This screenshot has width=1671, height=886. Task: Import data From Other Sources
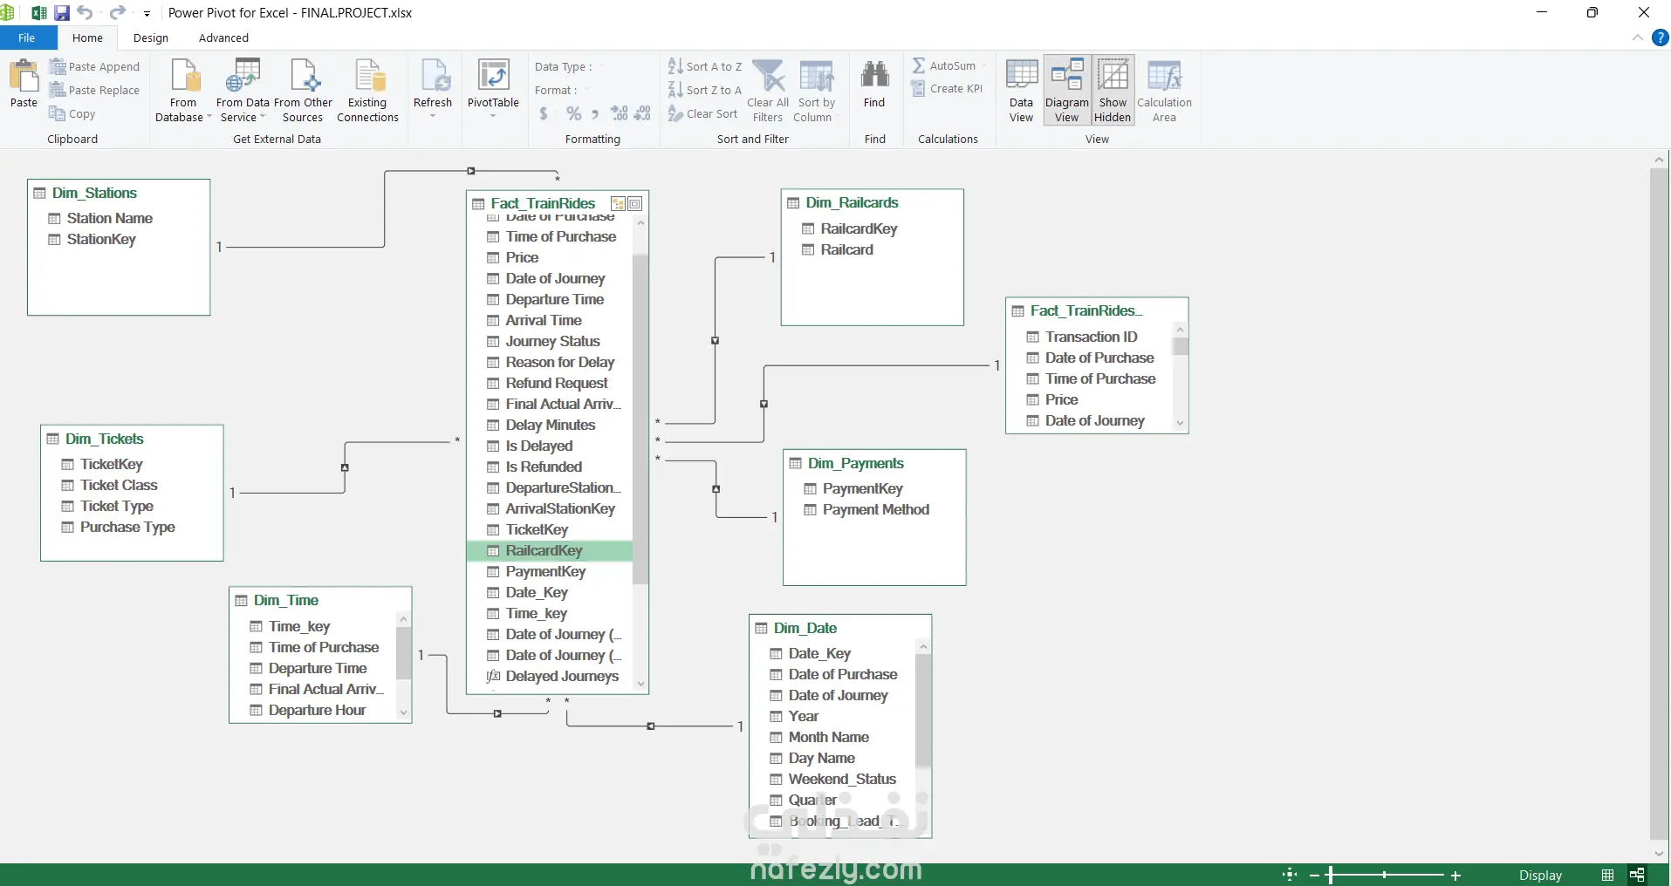303,91
